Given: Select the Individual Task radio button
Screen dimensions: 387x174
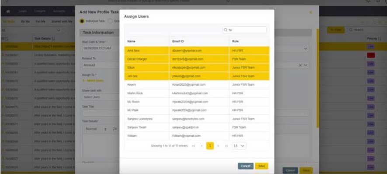Looking at the screenshot, I should coord(82,21).
